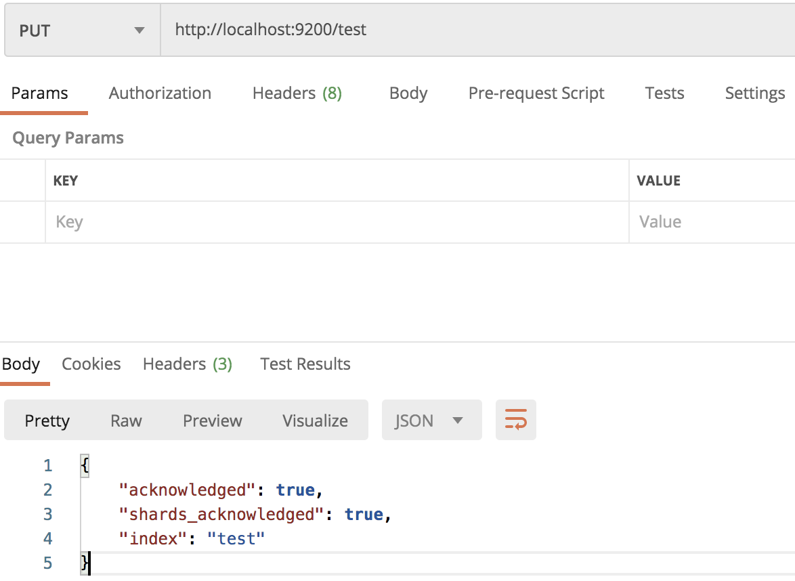Click the query param Key field
This screenshot has width=795, height=581.
[x=337, y=222]
